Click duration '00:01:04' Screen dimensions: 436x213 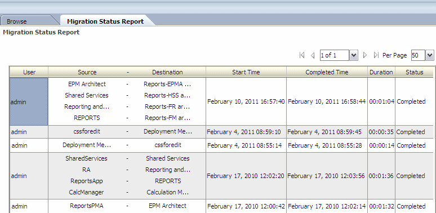[x=381, y=101]
